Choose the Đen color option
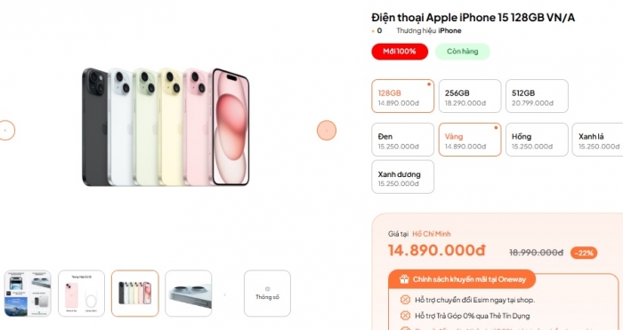The width and height of the screenshot is (623, 330). pyautogui.click(x=402, y=140)
